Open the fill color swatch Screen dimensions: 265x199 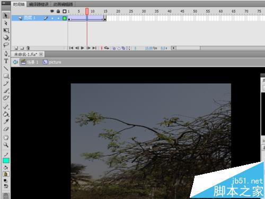pyautogui.click(x=6, y=174)
